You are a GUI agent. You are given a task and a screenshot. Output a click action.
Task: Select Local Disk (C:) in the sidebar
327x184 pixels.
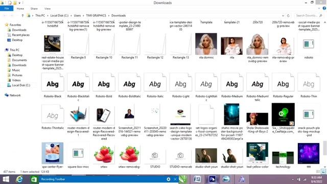[21, 85]
